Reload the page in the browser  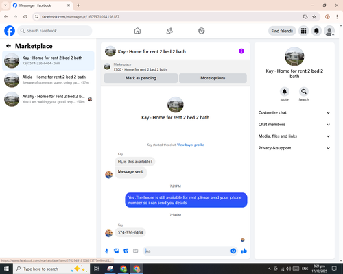(x=25, y=16)
